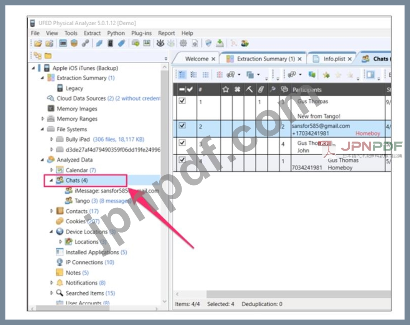Image resolution: width=410 pixels, height=325 pixels.
Task: Open the File menu
Action: [35, 33]
